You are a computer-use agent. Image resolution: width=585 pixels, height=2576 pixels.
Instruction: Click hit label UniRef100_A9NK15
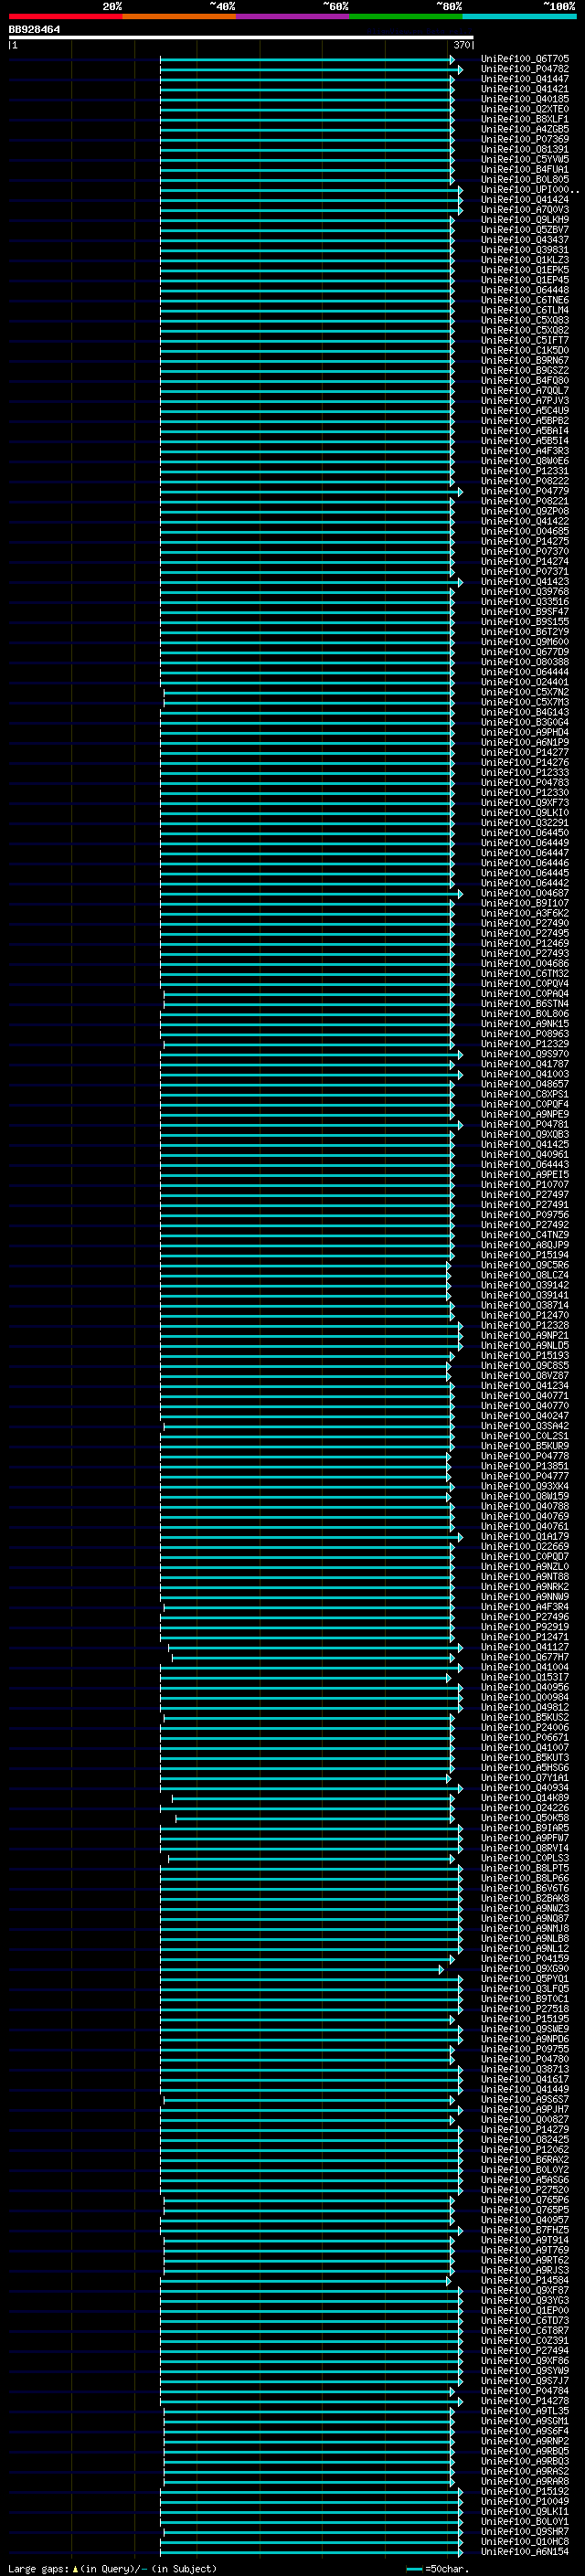click(x=525, y=1023)
